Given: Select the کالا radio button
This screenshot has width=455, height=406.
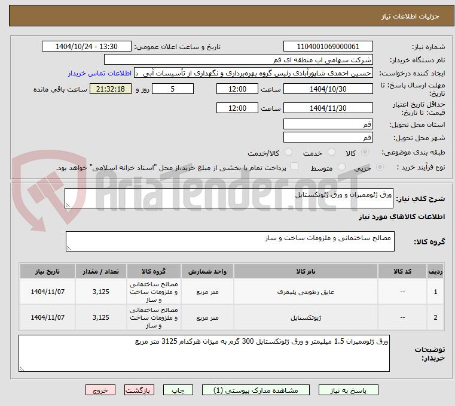Looking at the screenshot, I should (x=365, y=152).
